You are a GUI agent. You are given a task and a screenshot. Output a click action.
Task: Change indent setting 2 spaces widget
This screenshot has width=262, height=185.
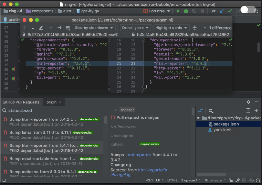click(191, 180)
